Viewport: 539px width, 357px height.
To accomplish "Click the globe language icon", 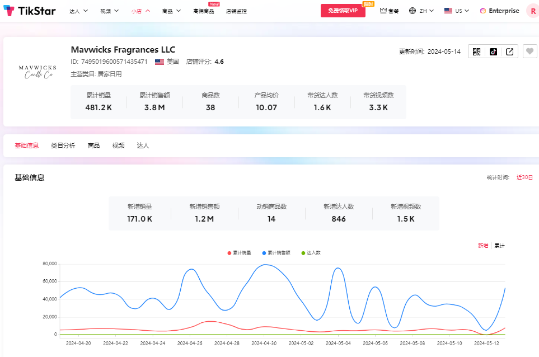I will point(413,11).
